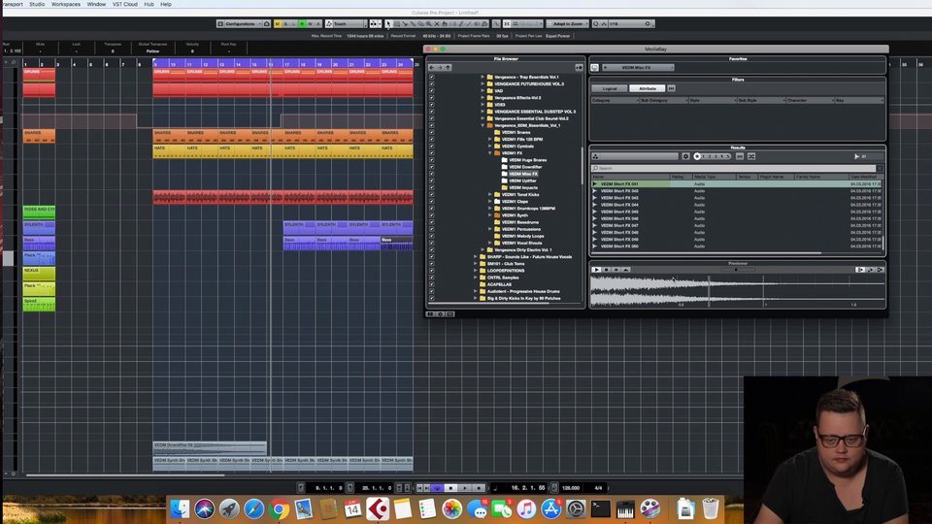The height and width of the screenshot is (524, 932).
Task: Adjust the Previewer volume slider
Action: 736,270
